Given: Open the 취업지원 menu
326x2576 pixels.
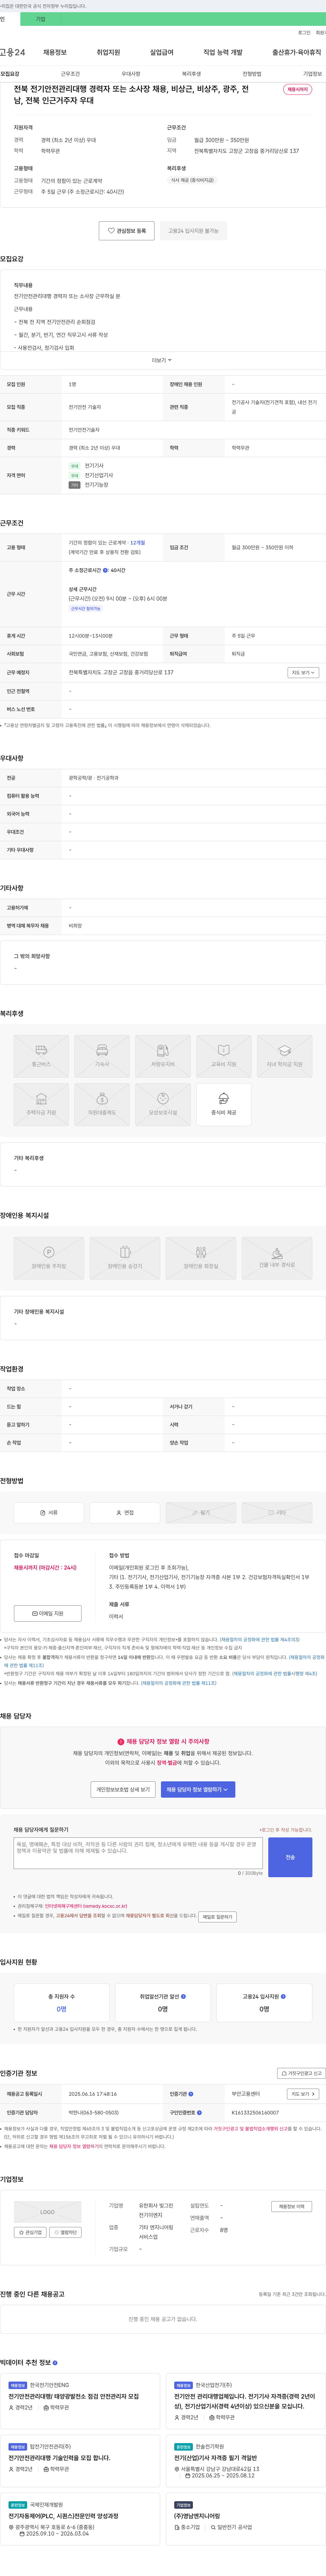Looking at the screenshot, I should (108, 52).
